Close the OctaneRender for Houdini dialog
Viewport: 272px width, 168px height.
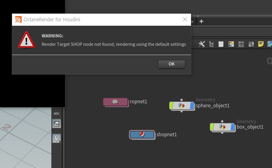tap(185, 19)
